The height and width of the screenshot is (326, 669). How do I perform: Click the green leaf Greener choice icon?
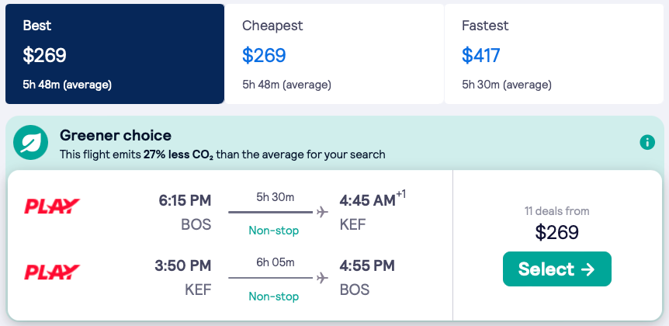coord(32,142)
